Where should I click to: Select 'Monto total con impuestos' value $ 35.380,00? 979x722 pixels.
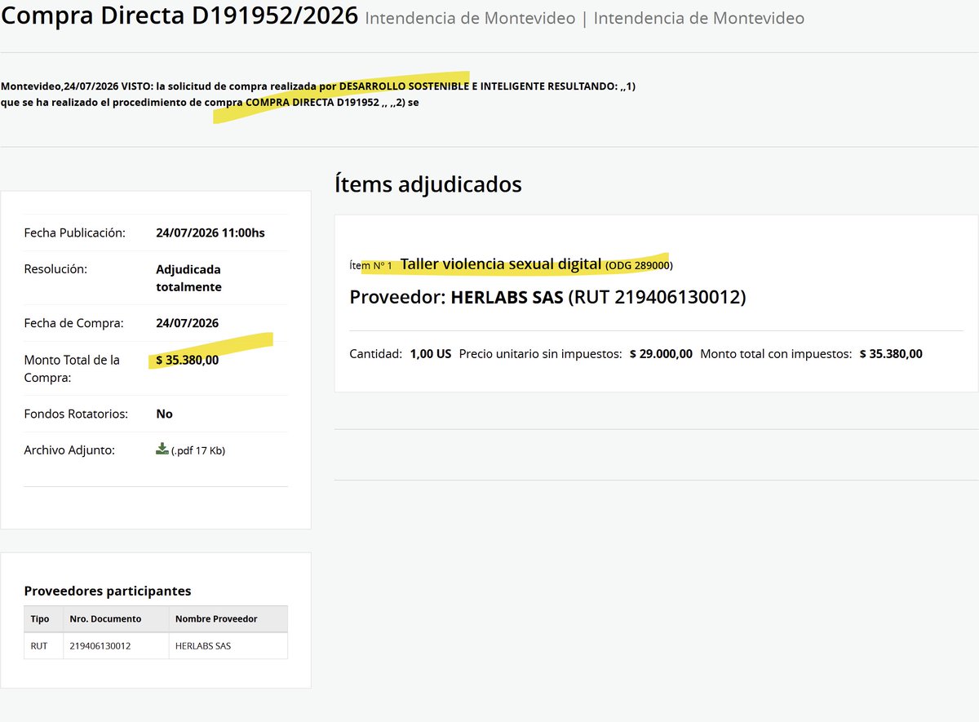point(891,354)
